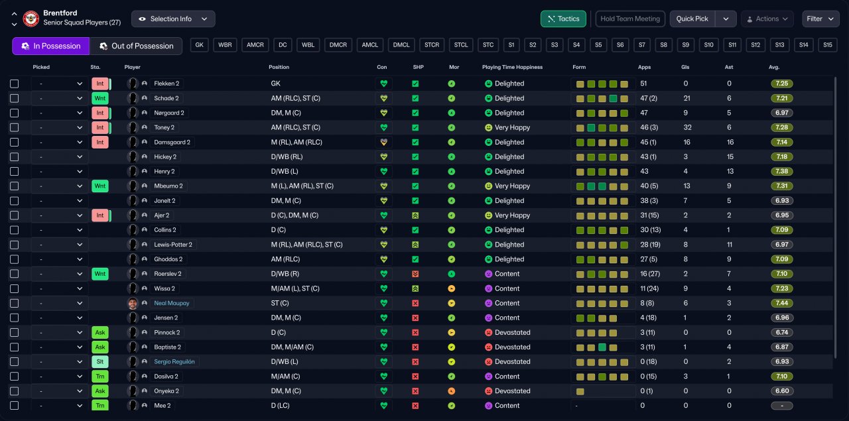
Task: Open the Tactics screen
Action: 563,19
